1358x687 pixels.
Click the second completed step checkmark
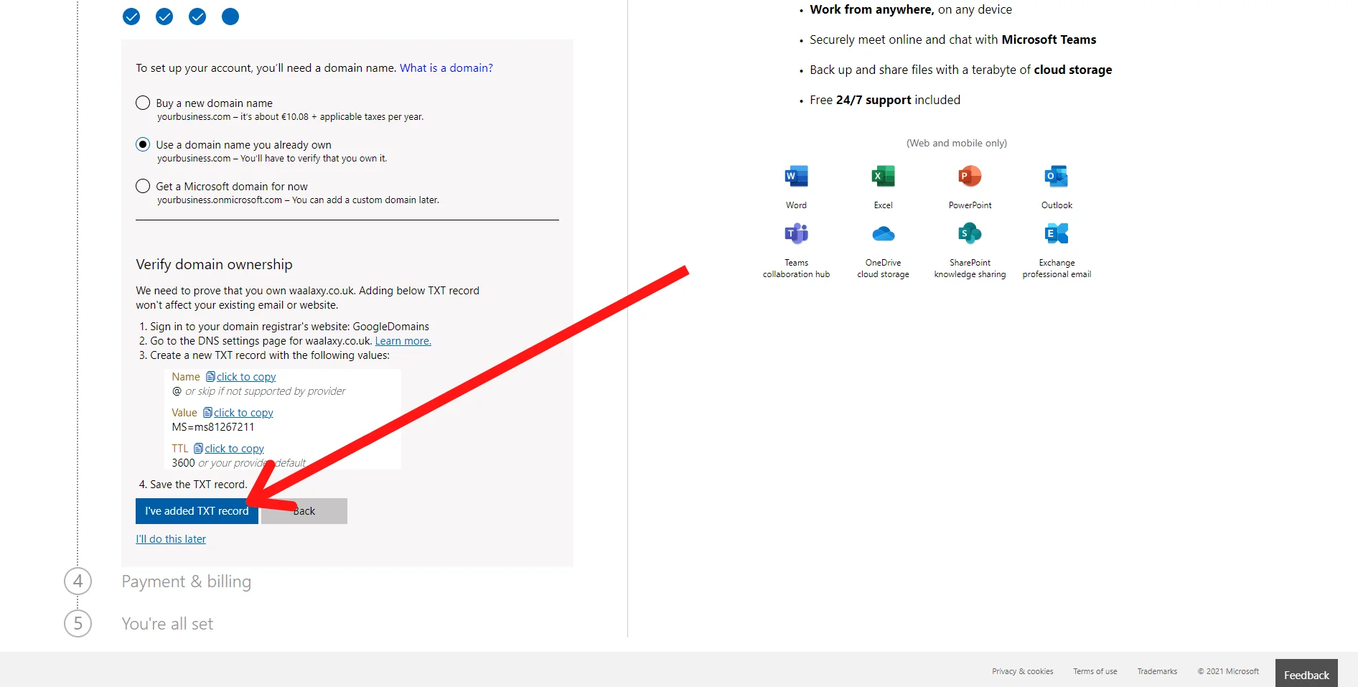[x=164, y=17]
